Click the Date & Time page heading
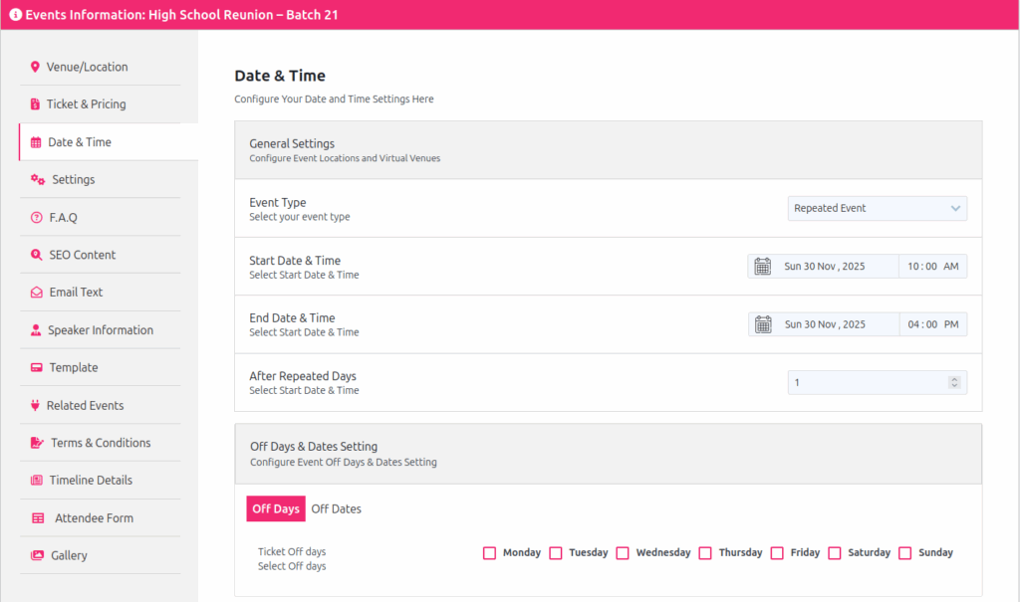 tap(280, 76)
